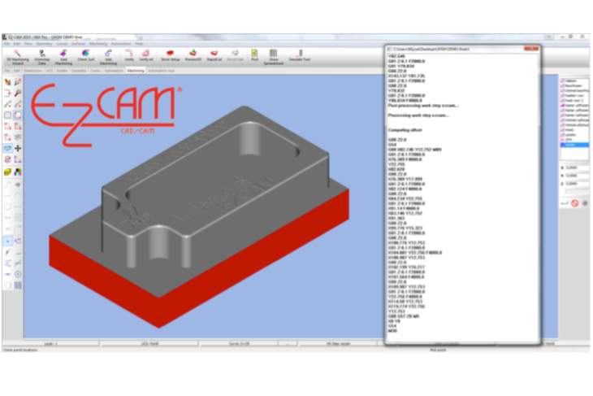Click 'Post processing work step ezcam...' text

(423, 106)
